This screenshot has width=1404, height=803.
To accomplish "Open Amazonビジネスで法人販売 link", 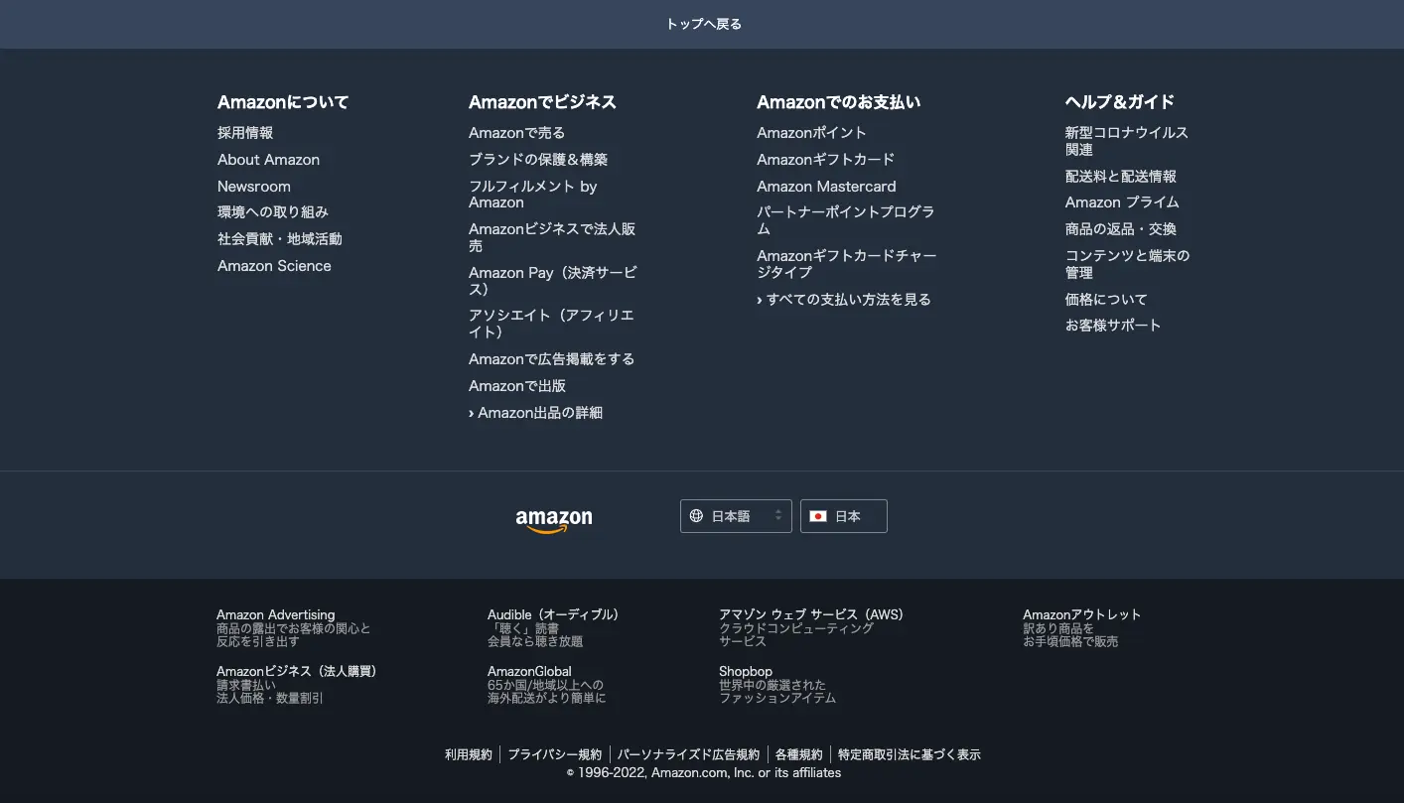I will pyautogui.click(x=552, y=237).
